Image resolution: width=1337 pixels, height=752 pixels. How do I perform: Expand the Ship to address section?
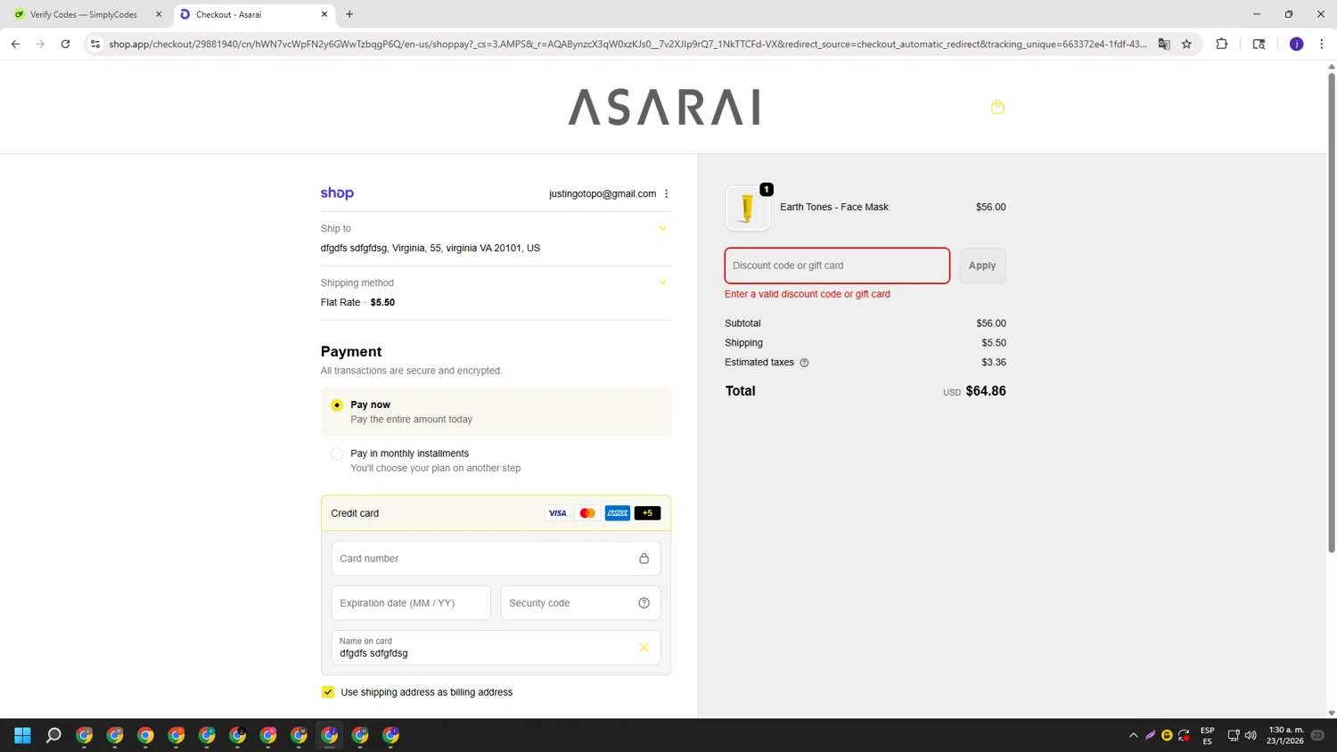click(662, 229)
